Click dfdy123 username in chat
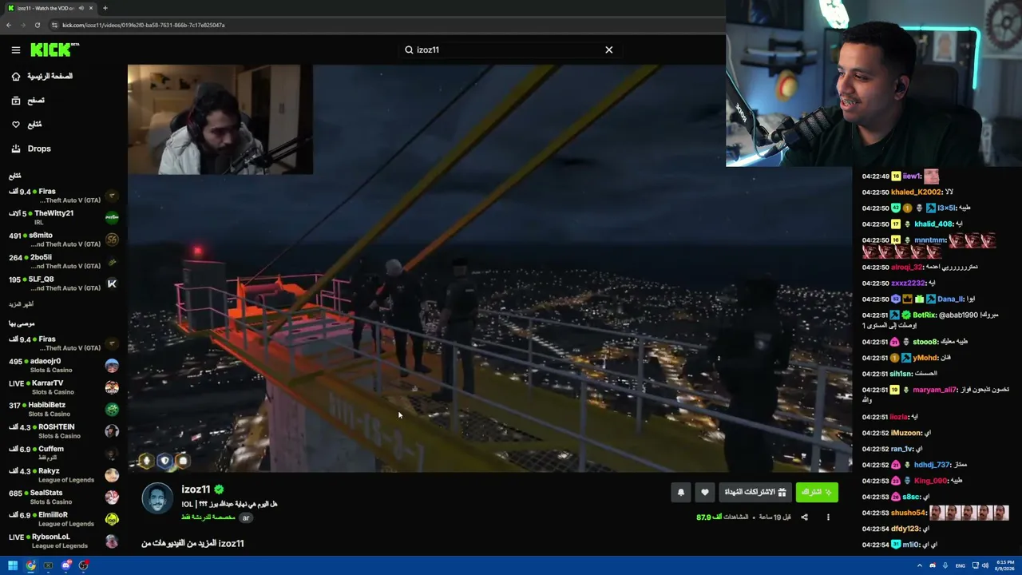Image resolution: width=1022 pixels, height=575 pixels. (x=905, y=529)
